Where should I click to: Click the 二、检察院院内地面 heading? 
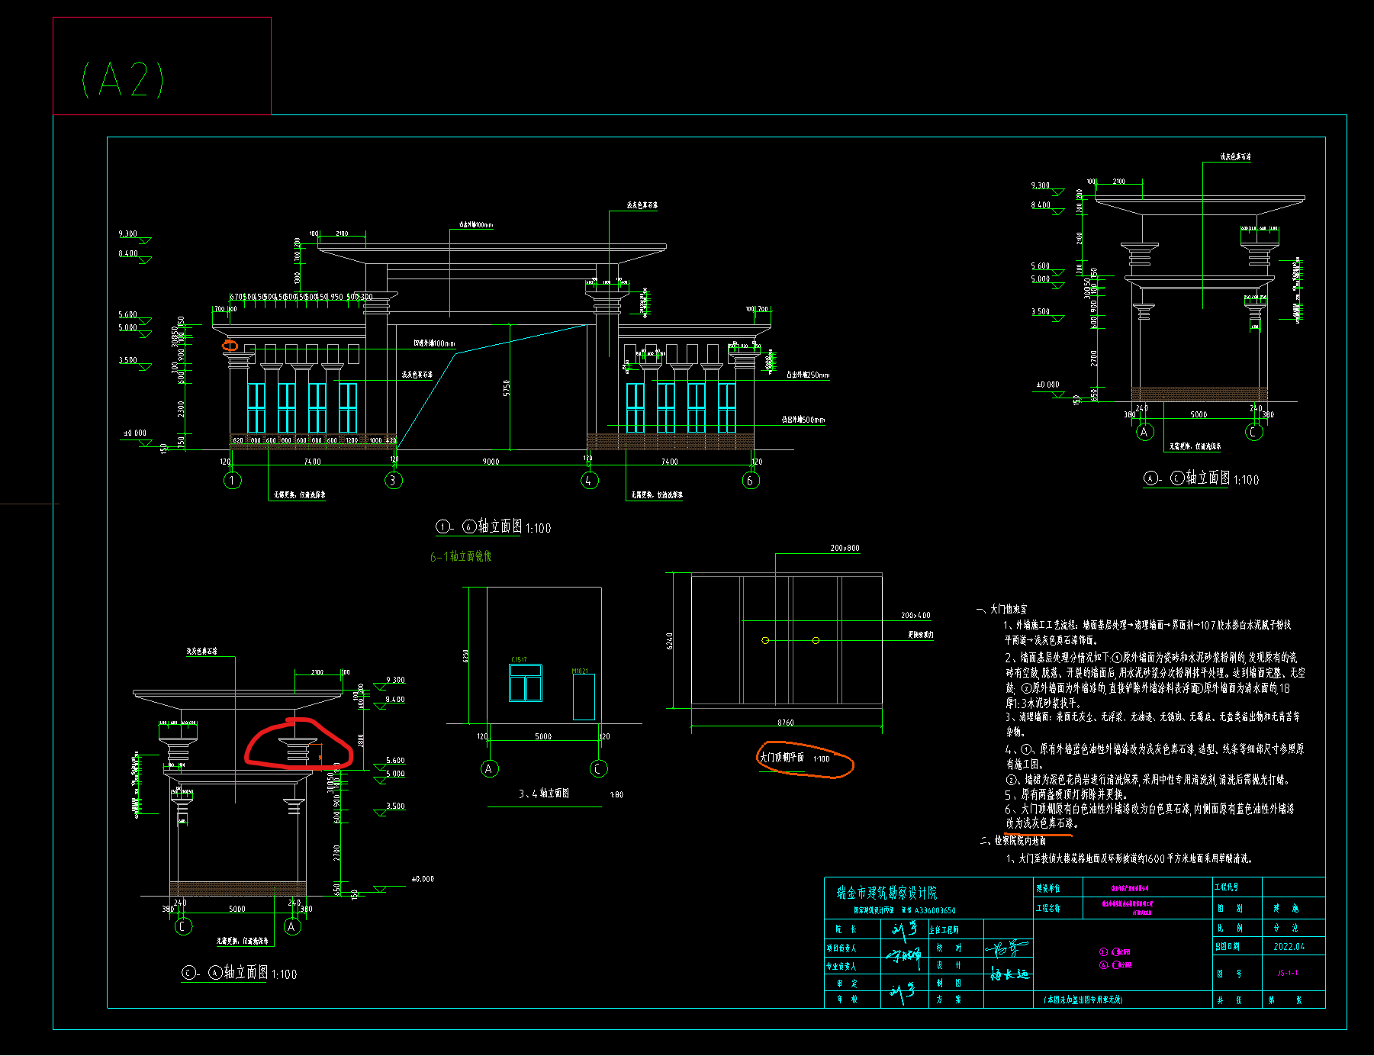(x=1013, y=840)
